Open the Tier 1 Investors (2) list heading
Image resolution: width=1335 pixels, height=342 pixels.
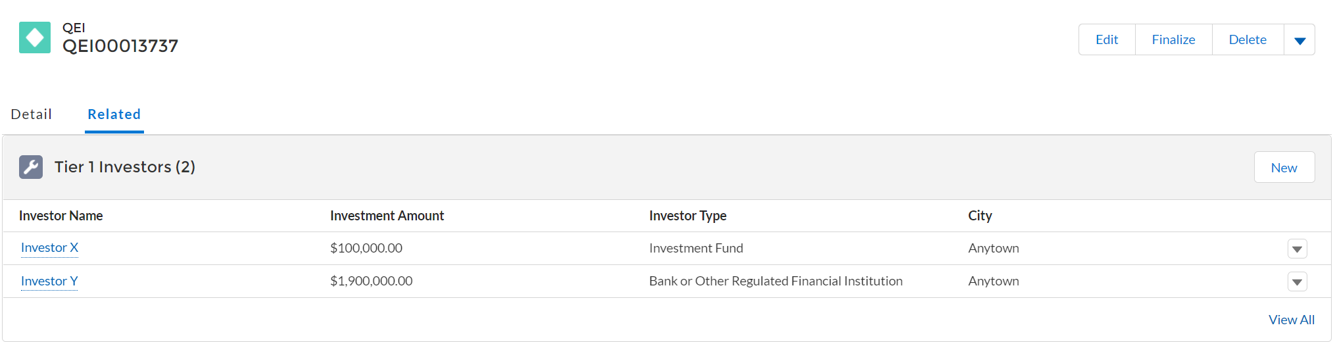pyautogui.click(x=125, y=167)
